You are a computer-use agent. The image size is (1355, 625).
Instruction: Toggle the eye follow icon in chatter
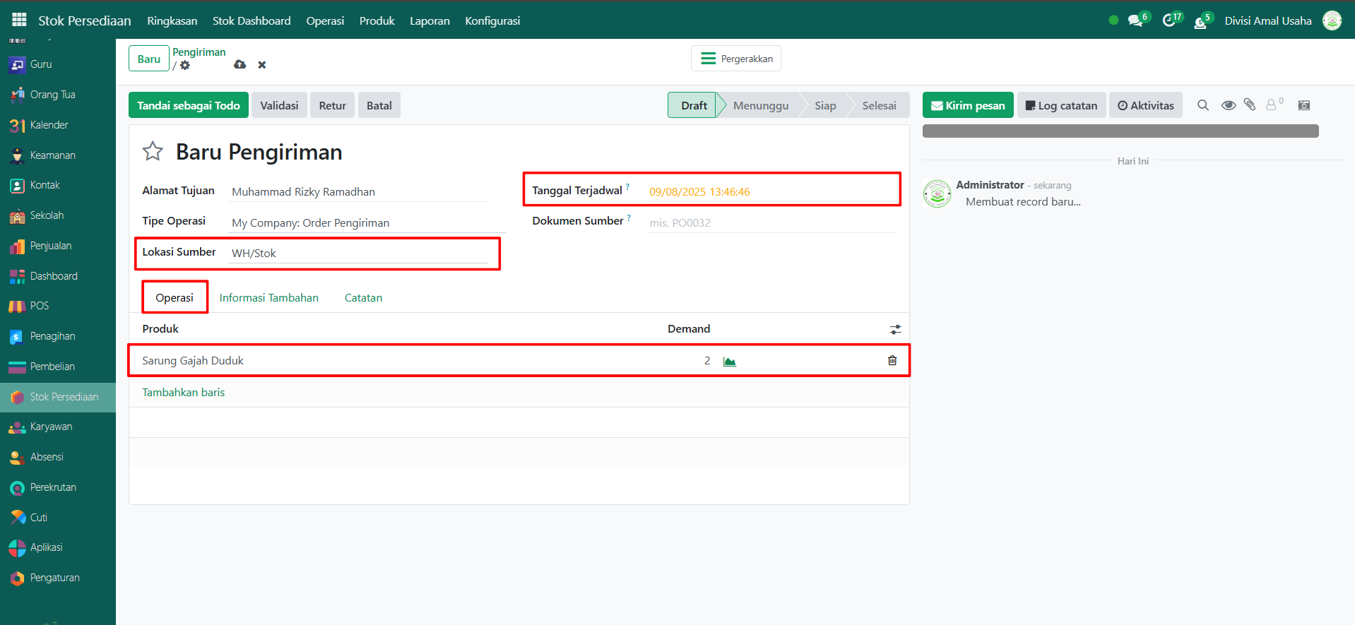pos(1229,105)
